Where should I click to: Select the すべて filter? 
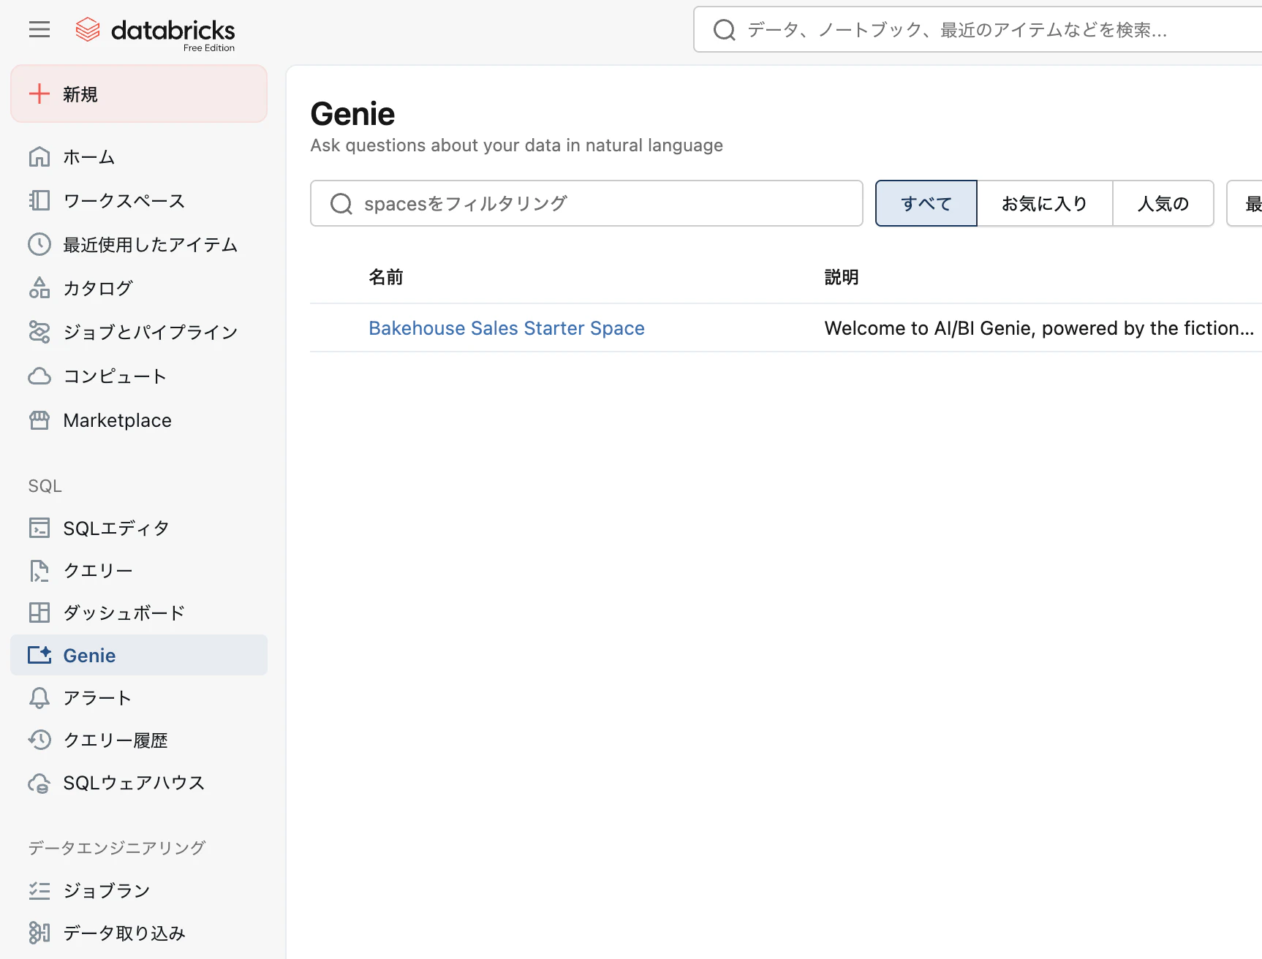926,203
